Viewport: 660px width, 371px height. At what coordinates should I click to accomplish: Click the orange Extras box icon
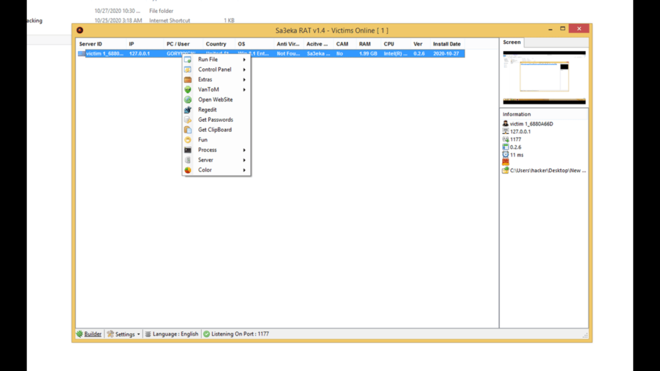tap(188, 79)
